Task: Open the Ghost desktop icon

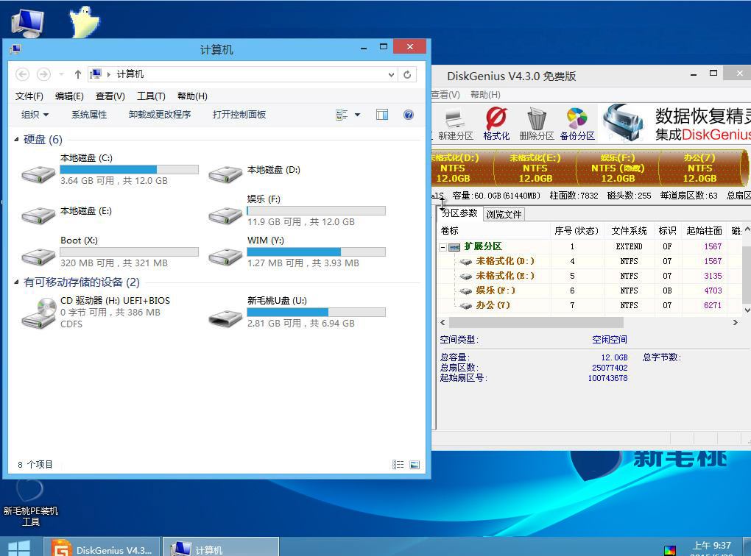Action: [x=84, y=22]
